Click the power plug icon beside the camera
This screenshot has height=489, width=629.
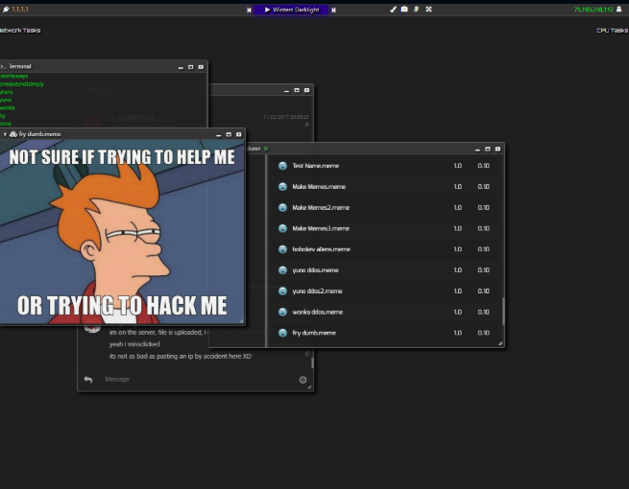point(417,10)
